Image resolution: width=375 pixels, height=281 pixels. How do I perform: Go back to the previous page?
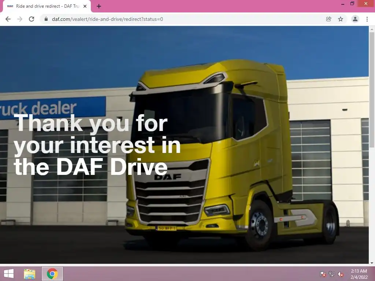click(8, 19)
